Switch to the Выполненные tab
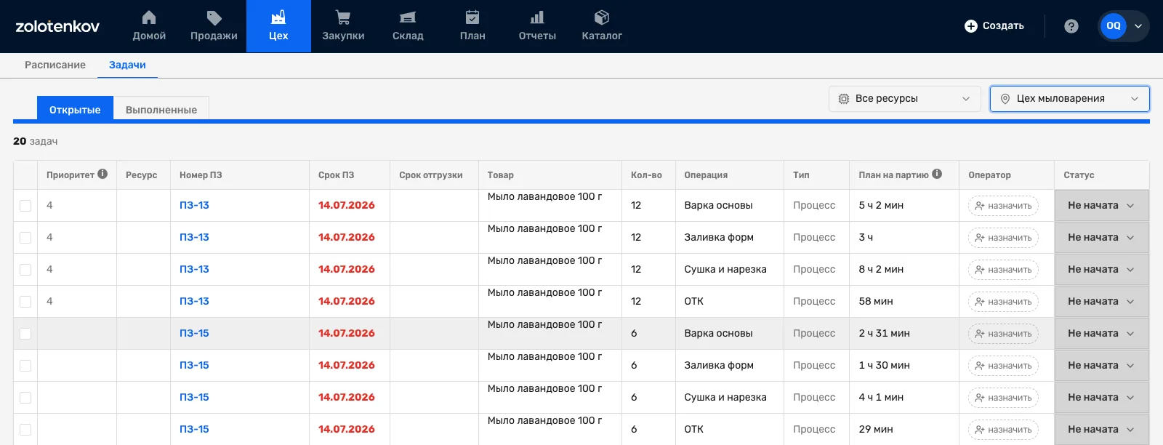This screenshot has width=1163, height=445. (x=161, y=109)
